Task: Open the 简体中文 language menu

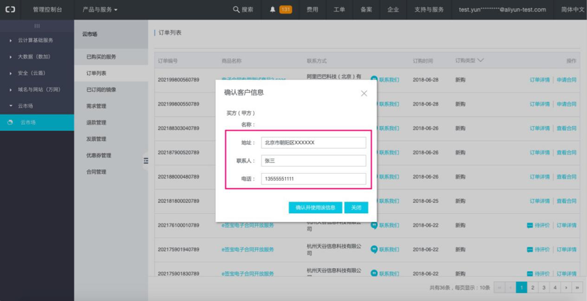Action: click(x=573, y=10)
